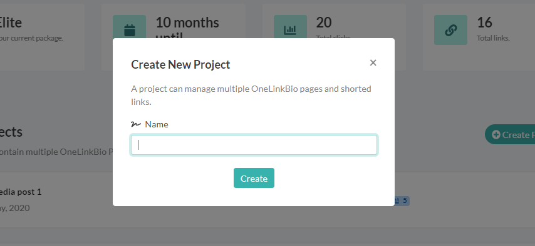
Task: Click the 'Create New Project' heading
Action: pyautogui.click(x=180, y=64)
